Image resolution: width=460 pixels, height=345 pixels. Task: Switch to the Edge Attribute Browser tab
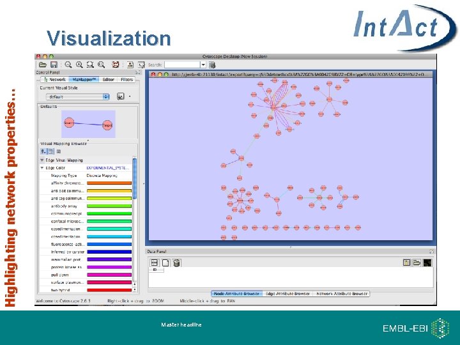(x=287, y=294)
